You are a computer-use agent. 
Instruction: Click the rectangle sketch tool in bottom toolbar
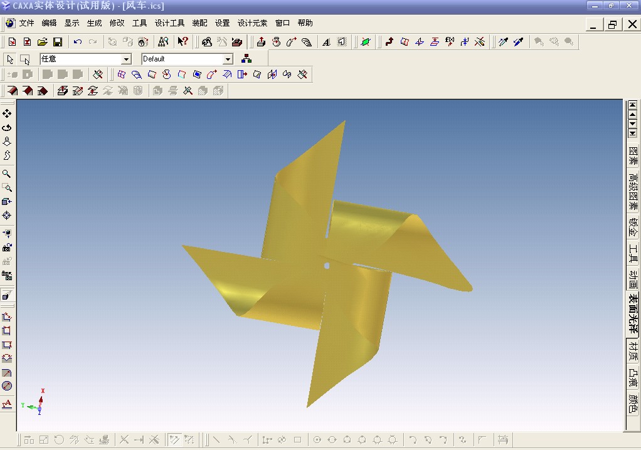[297, 440]
